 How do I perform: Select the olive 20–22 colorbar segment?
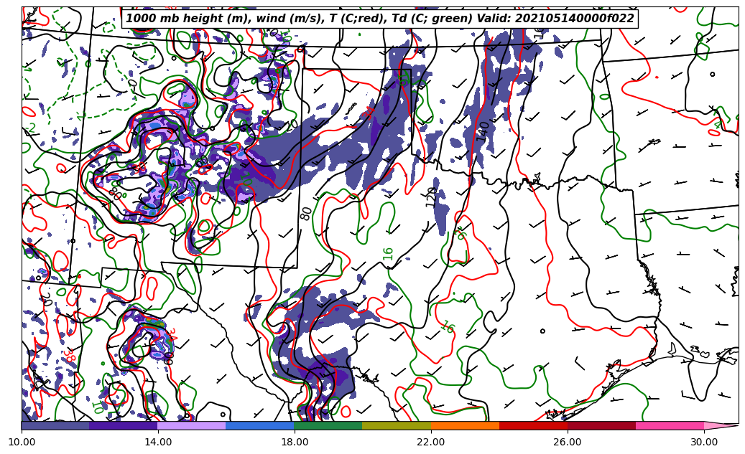pos(397,425)
